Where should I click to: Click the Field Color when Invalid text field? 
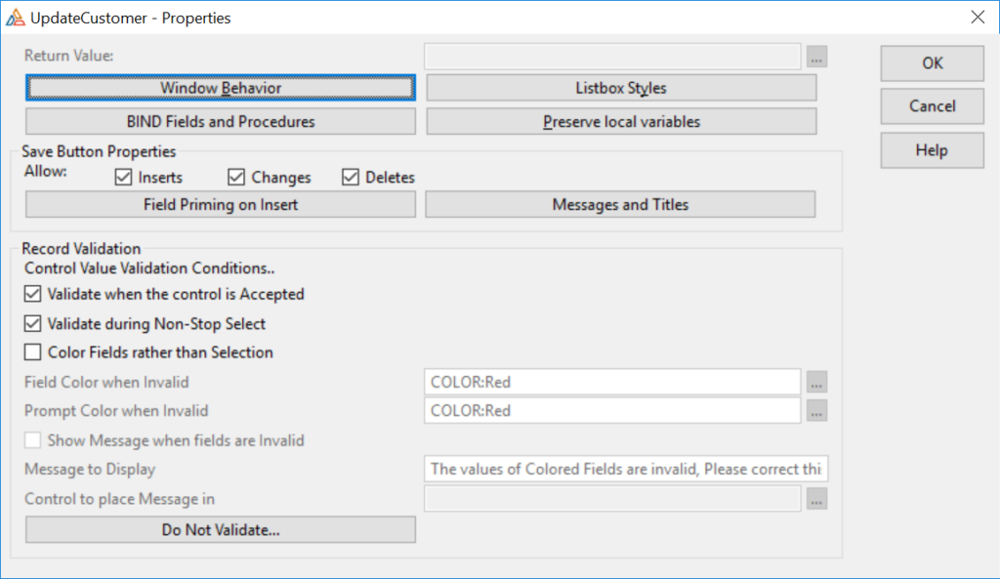click(612, 382)
